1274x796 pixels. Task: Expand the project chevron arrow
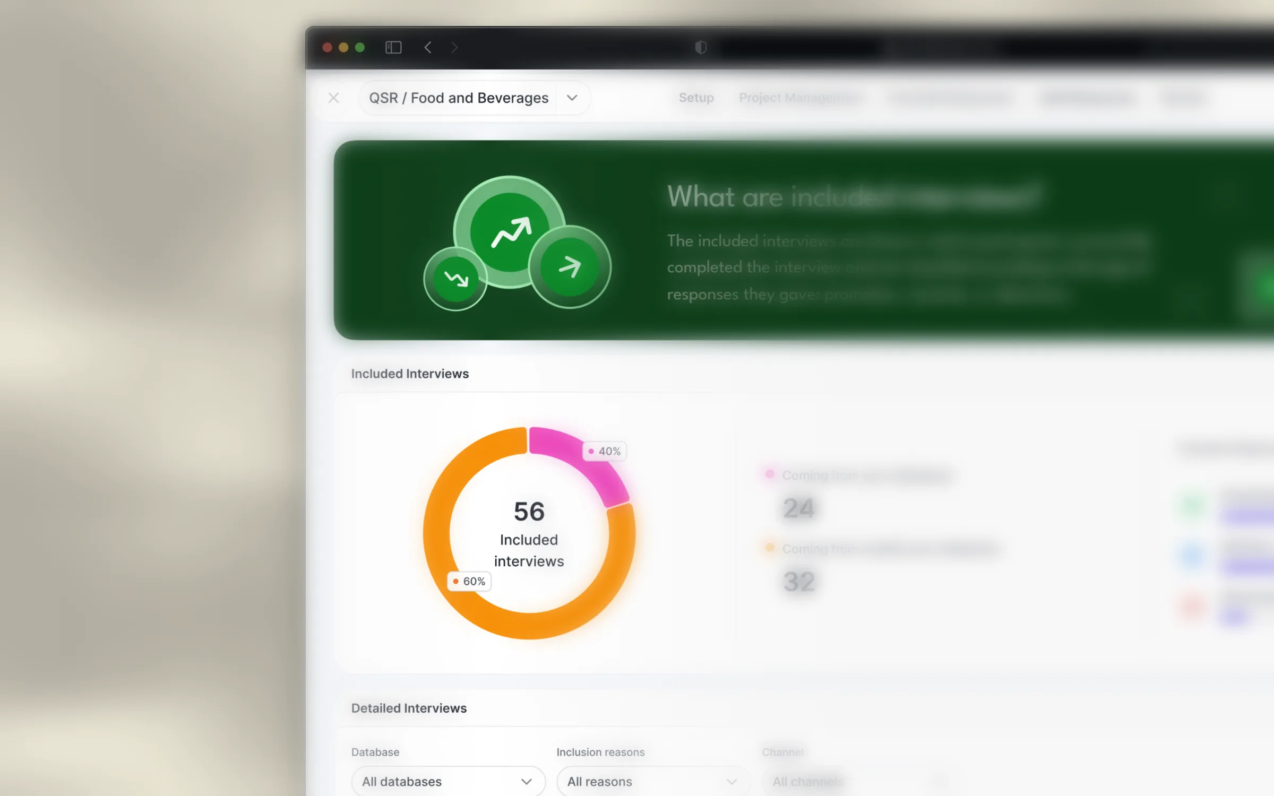click(x=572, y=98)
